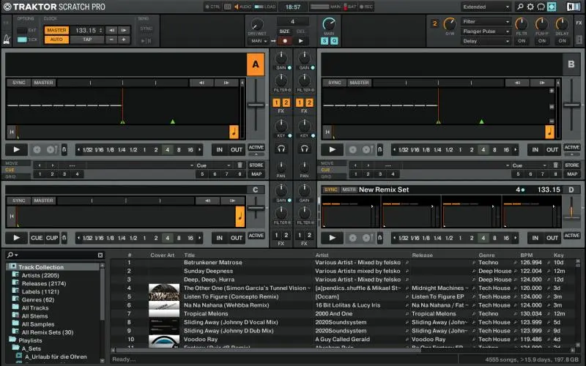Select Track Collection in browser tree
Image resolution: width=586 pixels, height=366 pixels.
point(40,267)
